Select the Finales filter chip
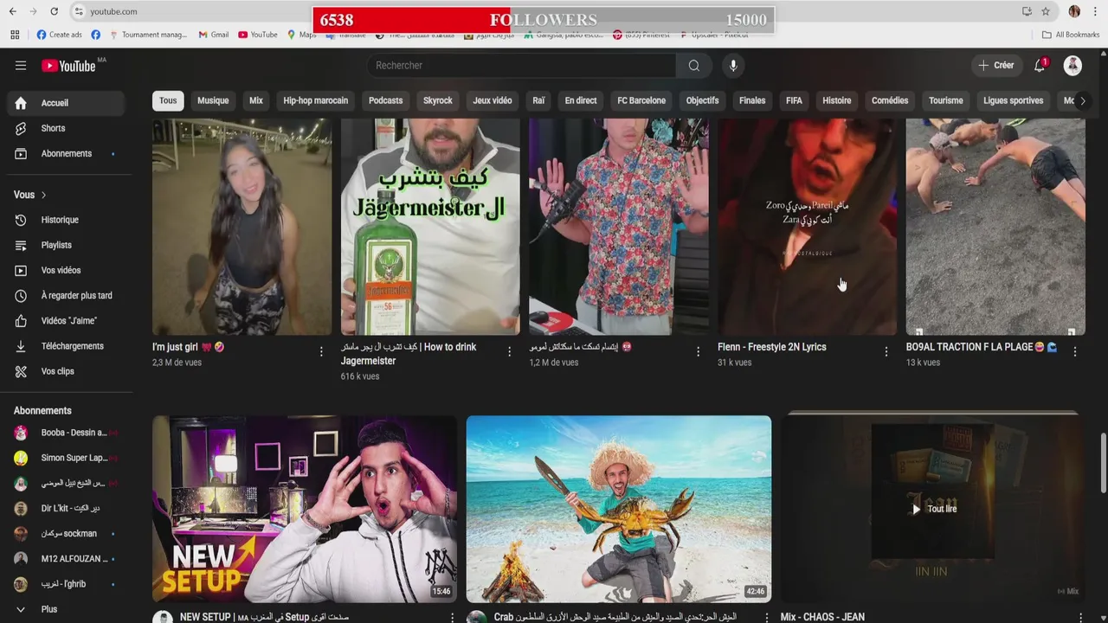The width and height of the screenshot is (1108, 623). (752, 100)
